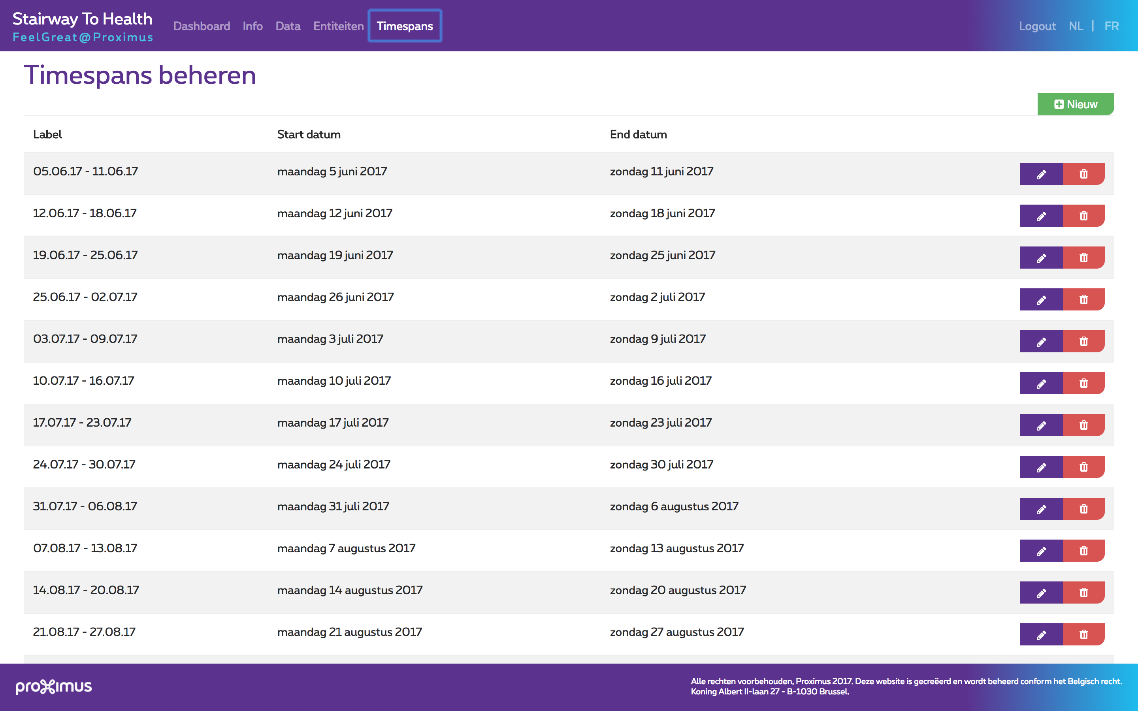Edit the 12.06.17 - 18.06.17 timespan
The width and height of the screenshot is (1138, 711).
coord(1041,216)
